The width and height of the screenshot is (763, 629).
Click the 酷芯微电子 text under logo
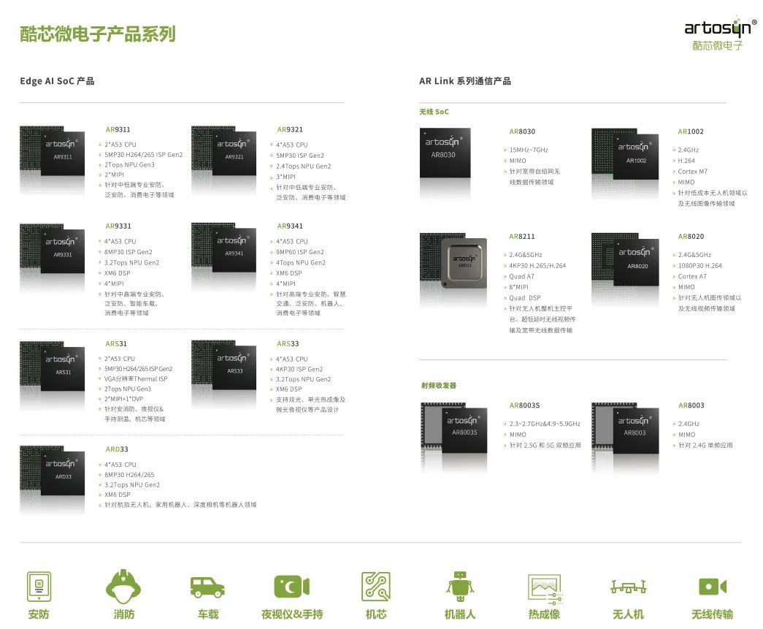pos(717,46)
